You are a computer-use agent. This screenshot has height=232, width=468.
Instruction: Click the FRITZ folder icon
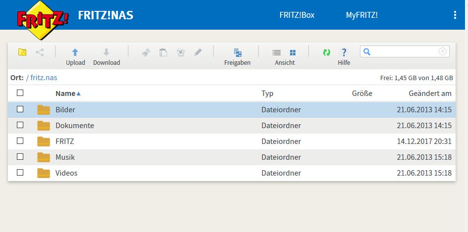click(x=44, y=141)
